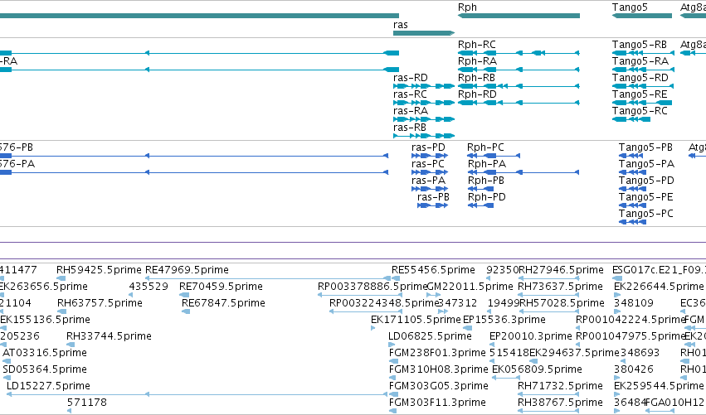Select EST EP15536.3prime
Viewport: 706px width, 415px height.
pos(504,320)
